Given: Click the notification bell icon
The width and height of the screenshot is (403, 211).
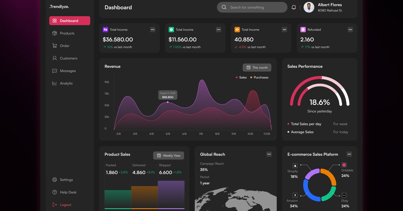Looking at the screenshot, I should coord(294,7).
